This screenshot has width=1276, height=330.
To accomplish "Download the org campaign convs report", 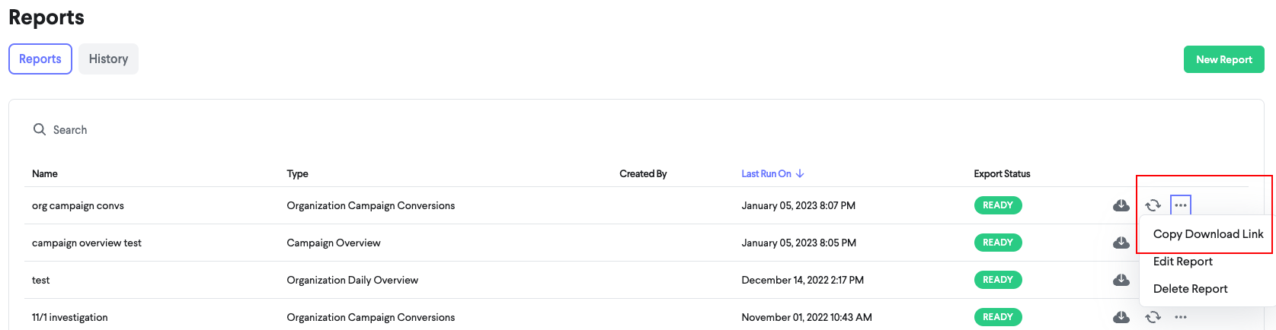I will [x=1121, y=205].
